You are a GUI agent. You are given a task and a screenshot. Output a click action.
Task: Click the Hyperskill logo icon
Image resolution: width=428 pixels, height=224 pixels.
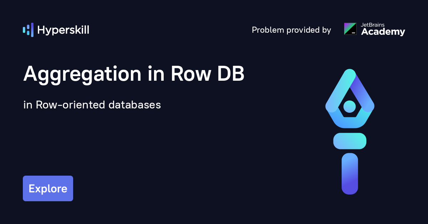coord(28,30)
